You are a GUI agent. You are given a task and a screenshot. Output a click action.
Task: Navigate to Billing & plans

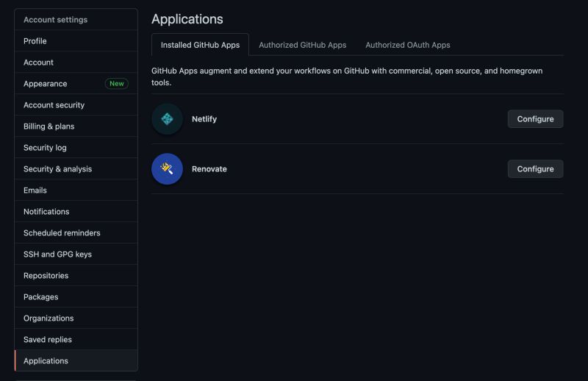point(49,127)
